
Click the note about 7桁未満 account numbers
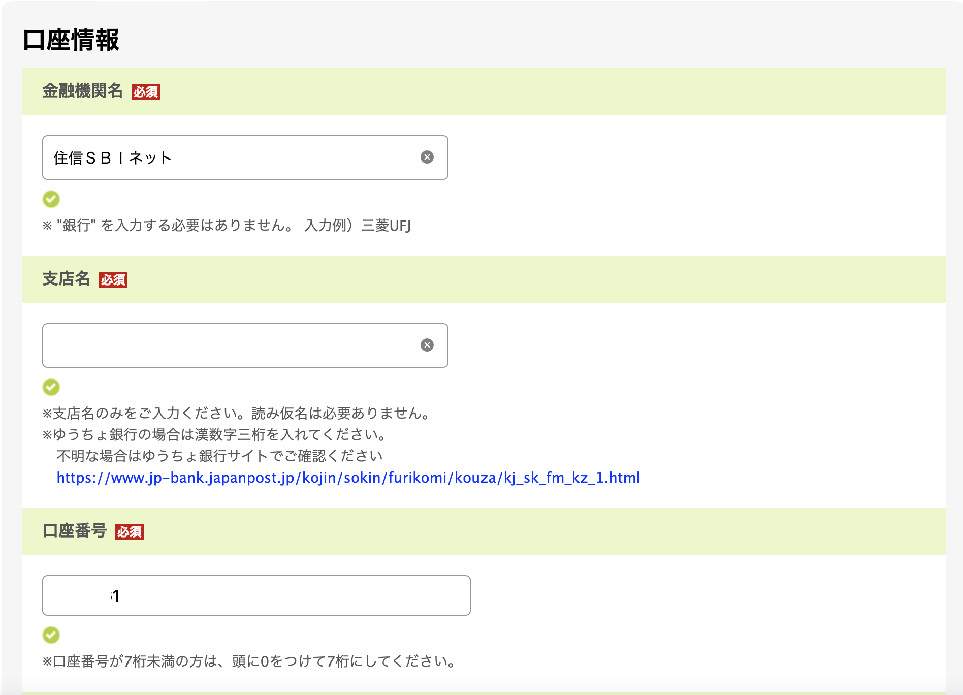[249, 661]
